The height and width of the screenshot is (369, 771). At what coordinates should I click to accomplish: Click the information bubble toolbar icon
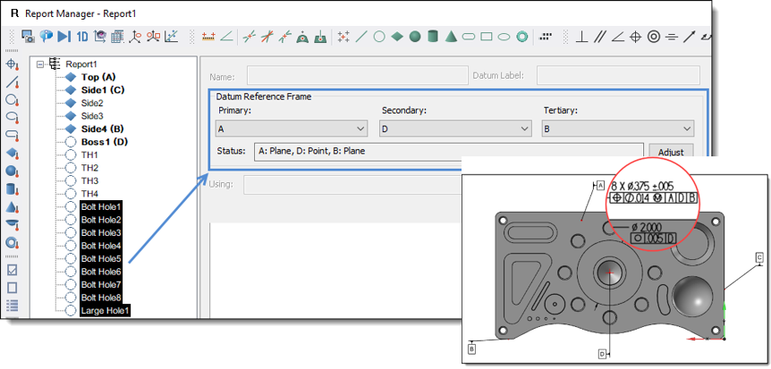coord(46,37)
